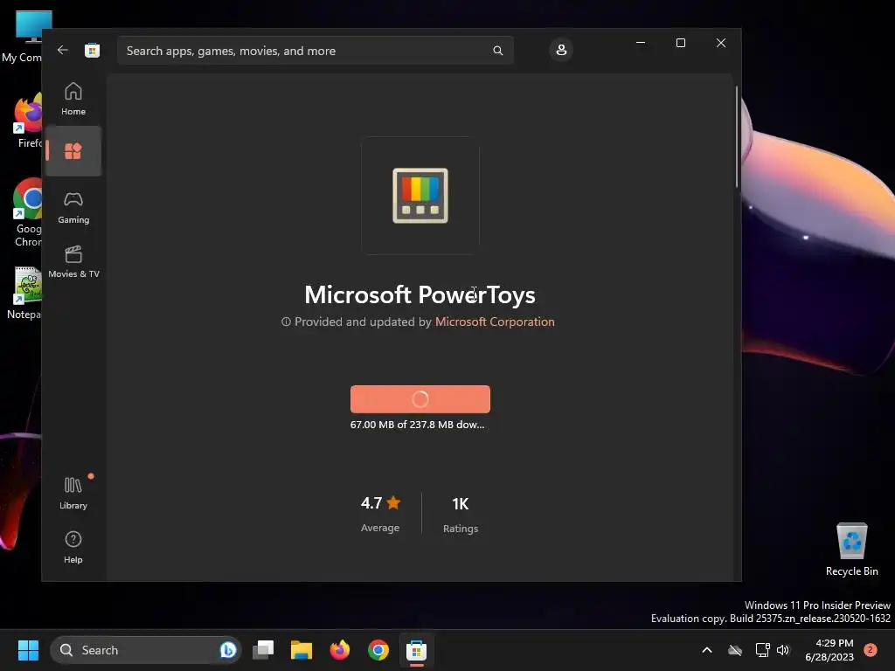
Task: Click the 67.00 MB of 237.8 MB status text
Action: tap(417, 425)
